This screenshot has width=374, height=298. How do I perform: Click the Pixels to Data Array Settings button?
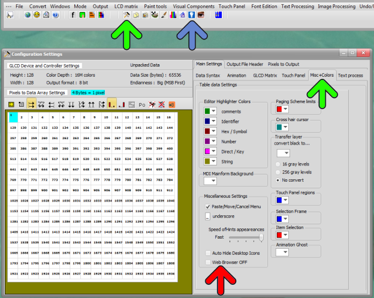point(37,92)
